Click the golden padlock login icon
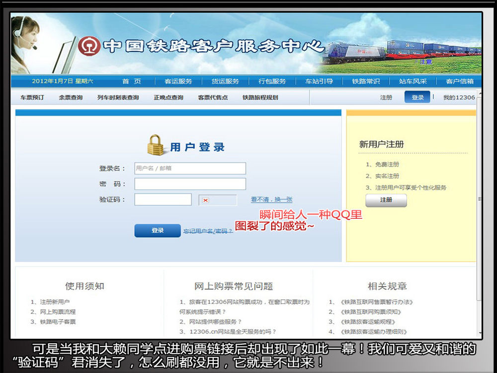The height and width of the screenshot is (373, 497). click(155, 145)
